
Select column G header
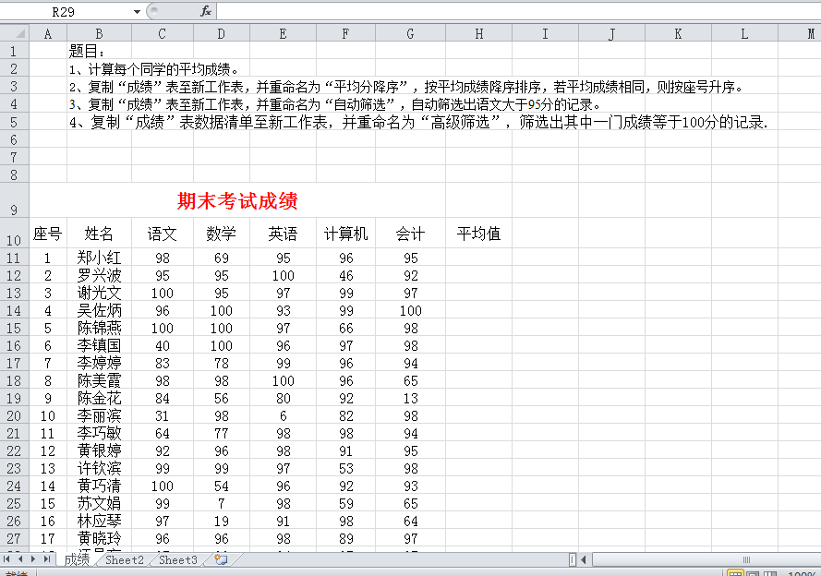pos(410,33)
